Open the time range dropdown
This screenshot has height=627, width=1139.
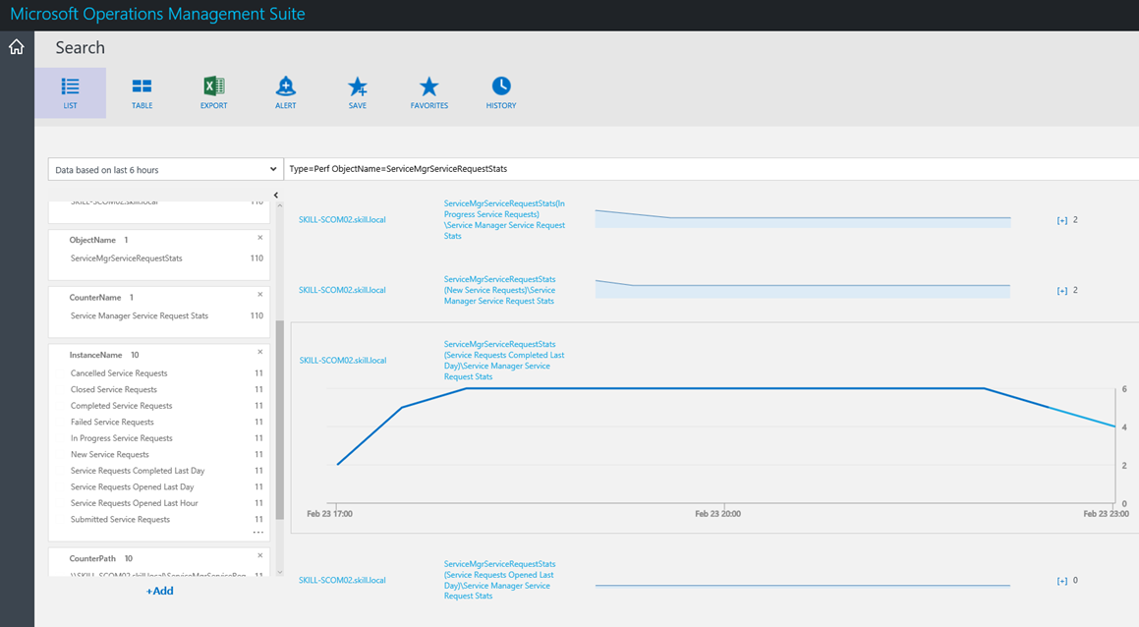pos(166,169)
